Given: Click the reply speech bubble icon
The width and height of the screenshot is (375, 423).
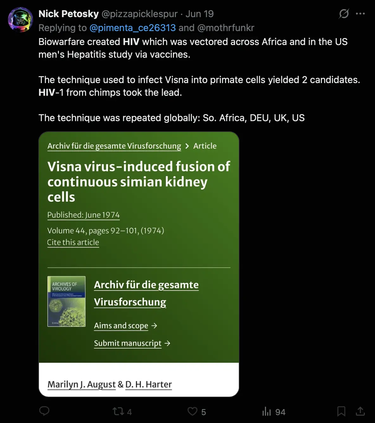Looking at the screenshot, I should 44,411.
